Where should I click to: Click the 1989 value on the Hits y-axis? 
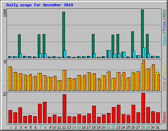5,13
